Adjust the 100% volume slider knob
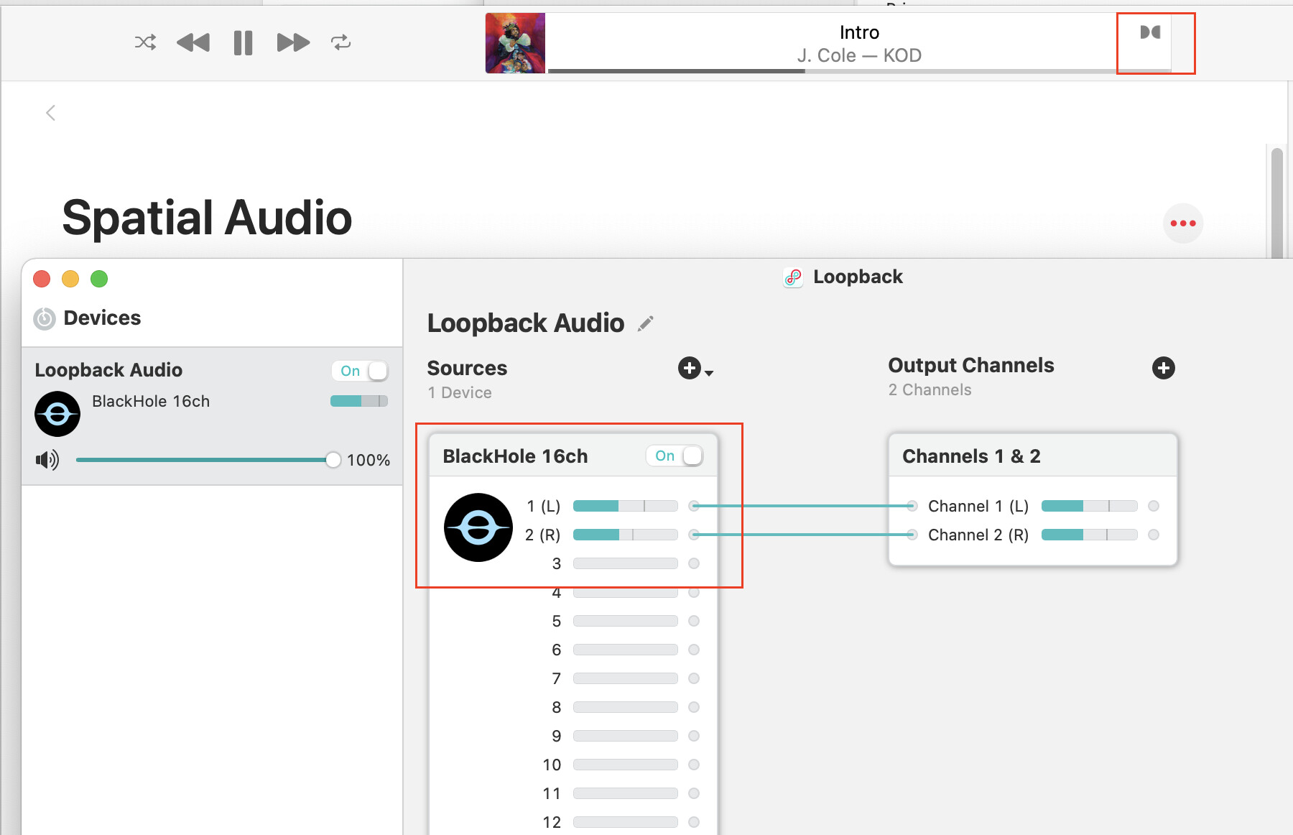 (x=333, y=460)
